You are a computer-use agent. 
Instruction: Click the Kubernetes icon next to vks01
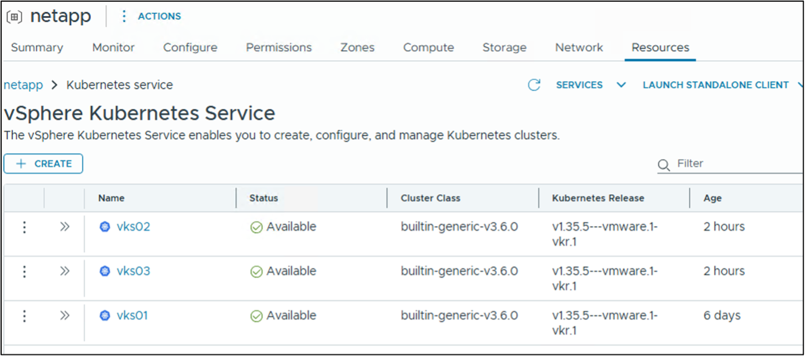tap(105, 316)
